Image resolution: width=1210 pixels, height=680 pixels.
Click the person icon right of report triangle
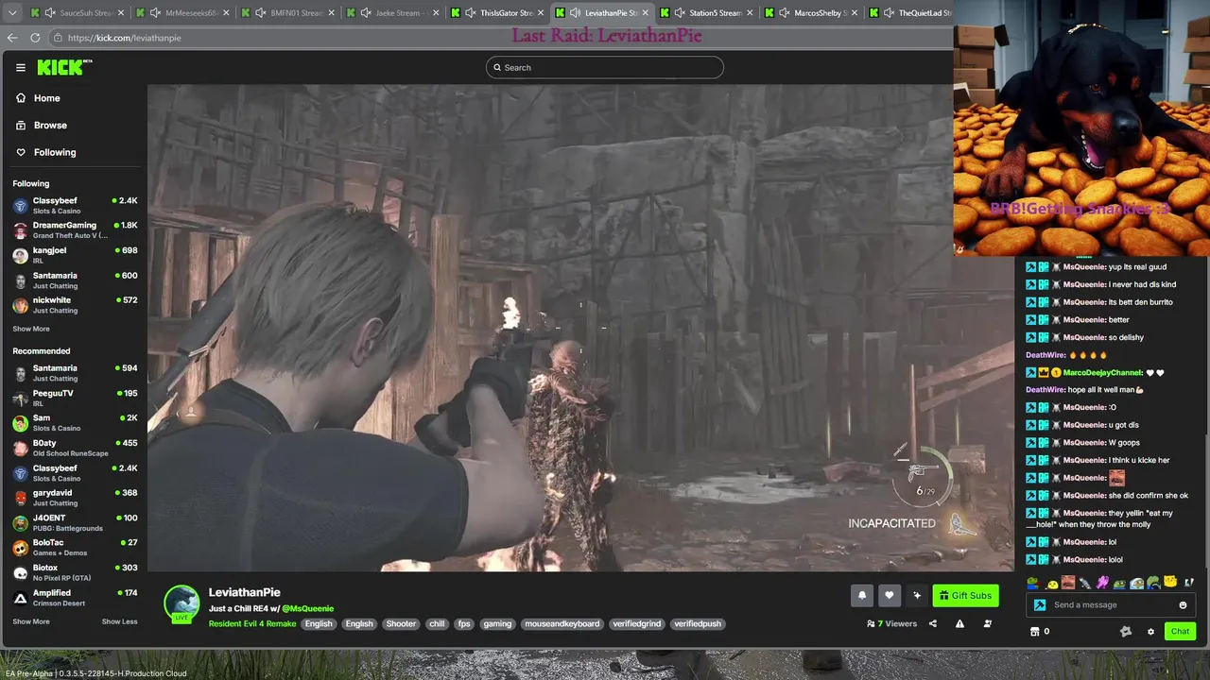point(988,623)
